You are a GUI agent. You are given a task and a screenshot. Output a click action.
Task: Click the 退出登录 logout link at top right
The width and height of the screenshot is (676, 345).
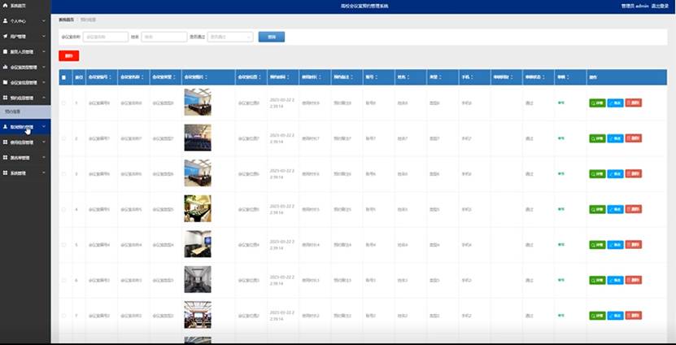660,6
